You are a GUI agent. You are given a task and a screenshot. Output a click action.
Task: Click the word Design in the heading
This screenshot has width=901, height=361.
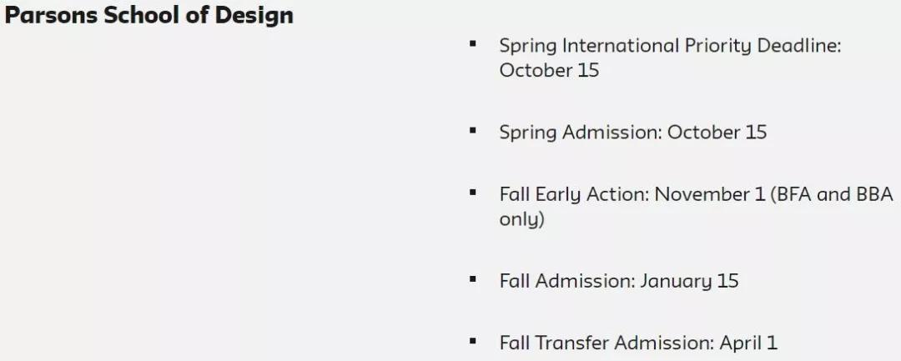254,16
